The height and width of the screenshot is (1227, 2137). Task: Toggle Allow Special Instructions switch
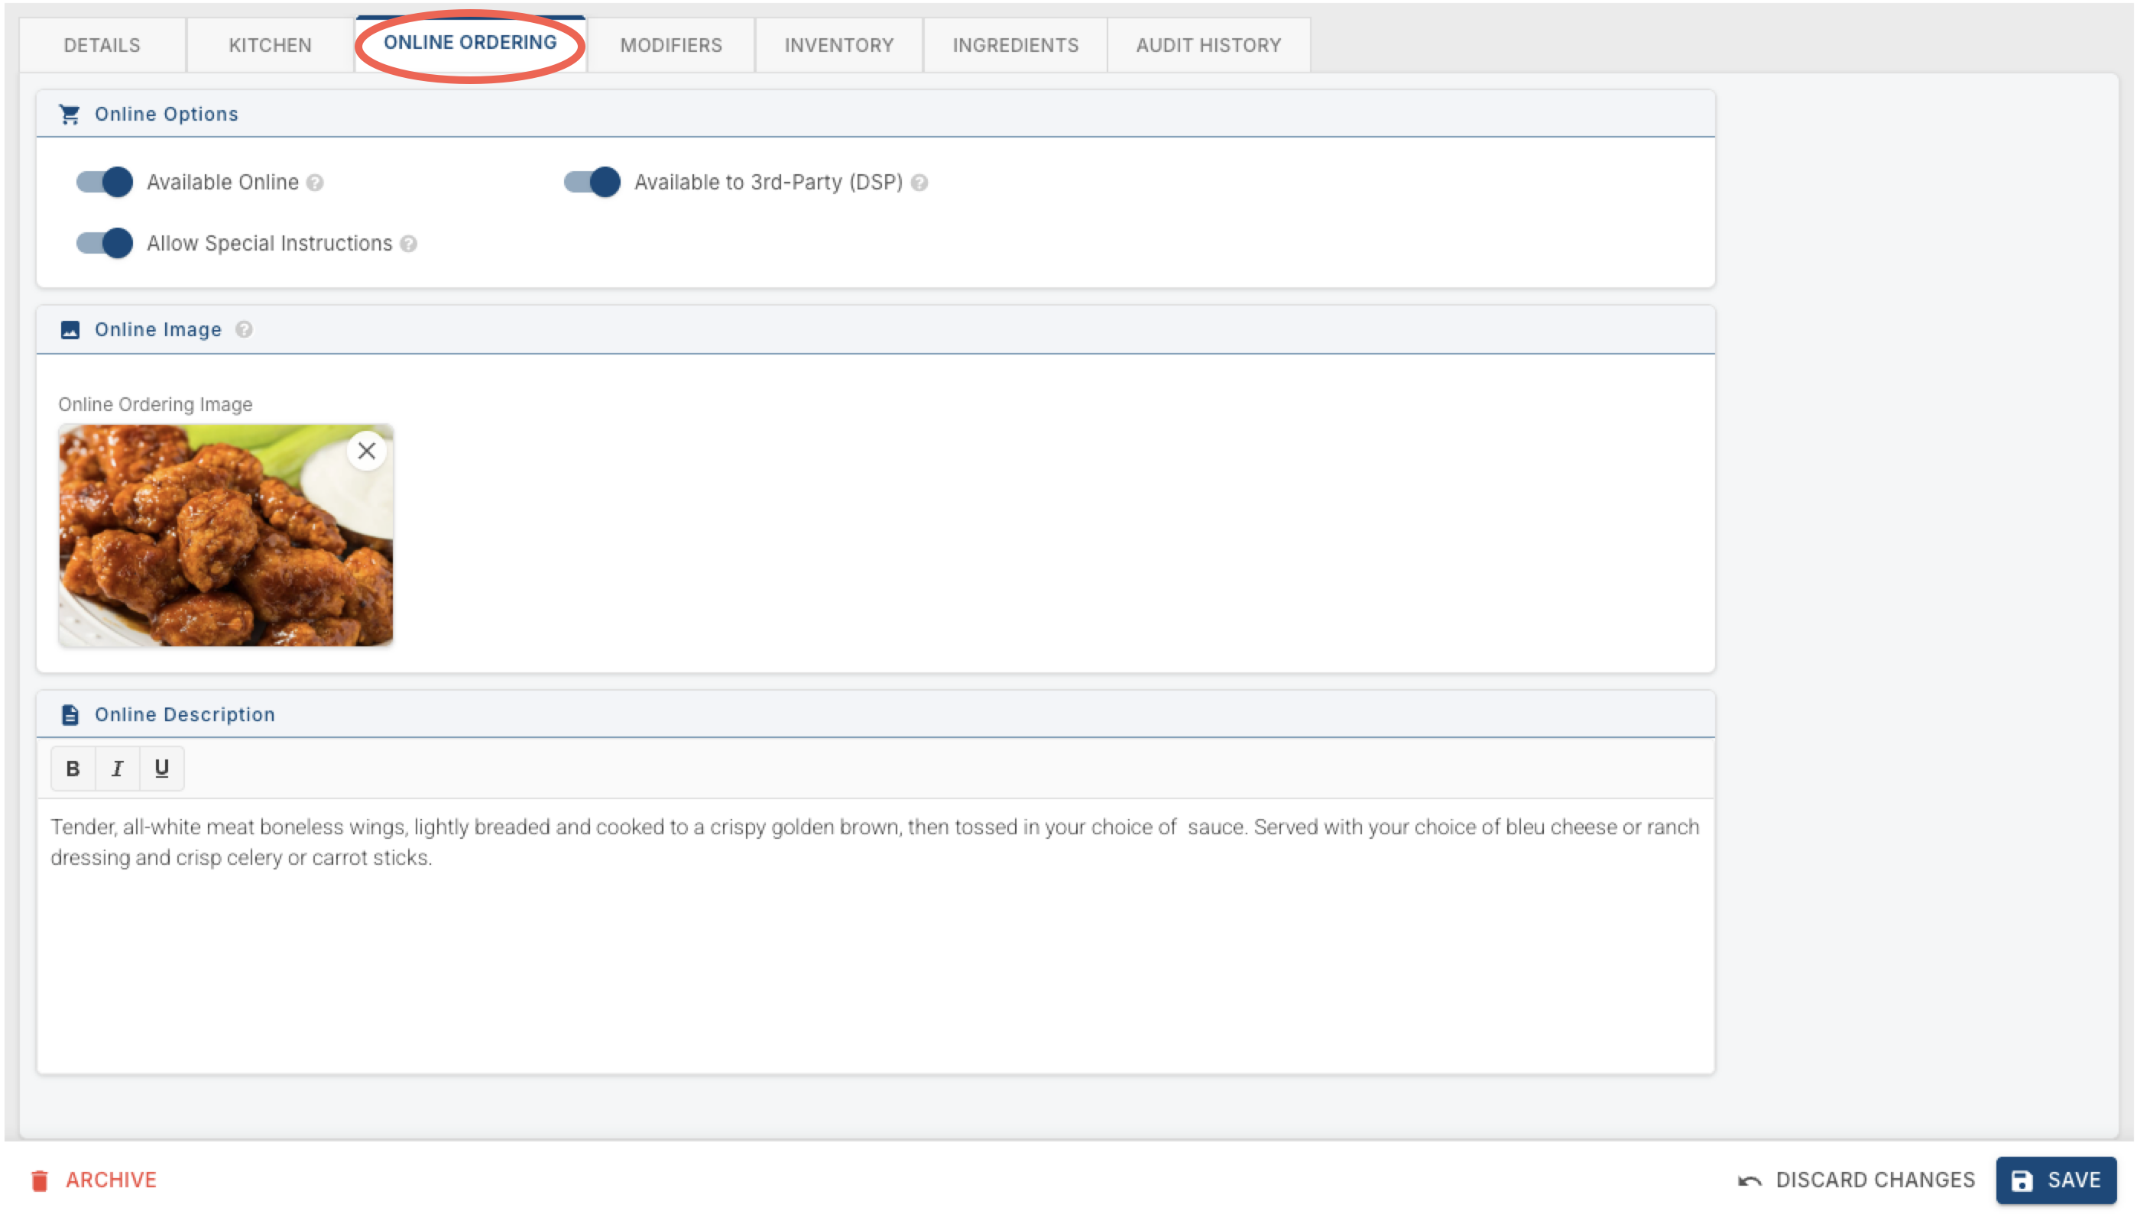click(x=105, y=243)
